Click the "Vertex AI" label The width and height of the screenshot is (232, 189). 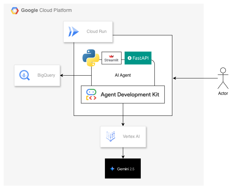tap(131, 136)
